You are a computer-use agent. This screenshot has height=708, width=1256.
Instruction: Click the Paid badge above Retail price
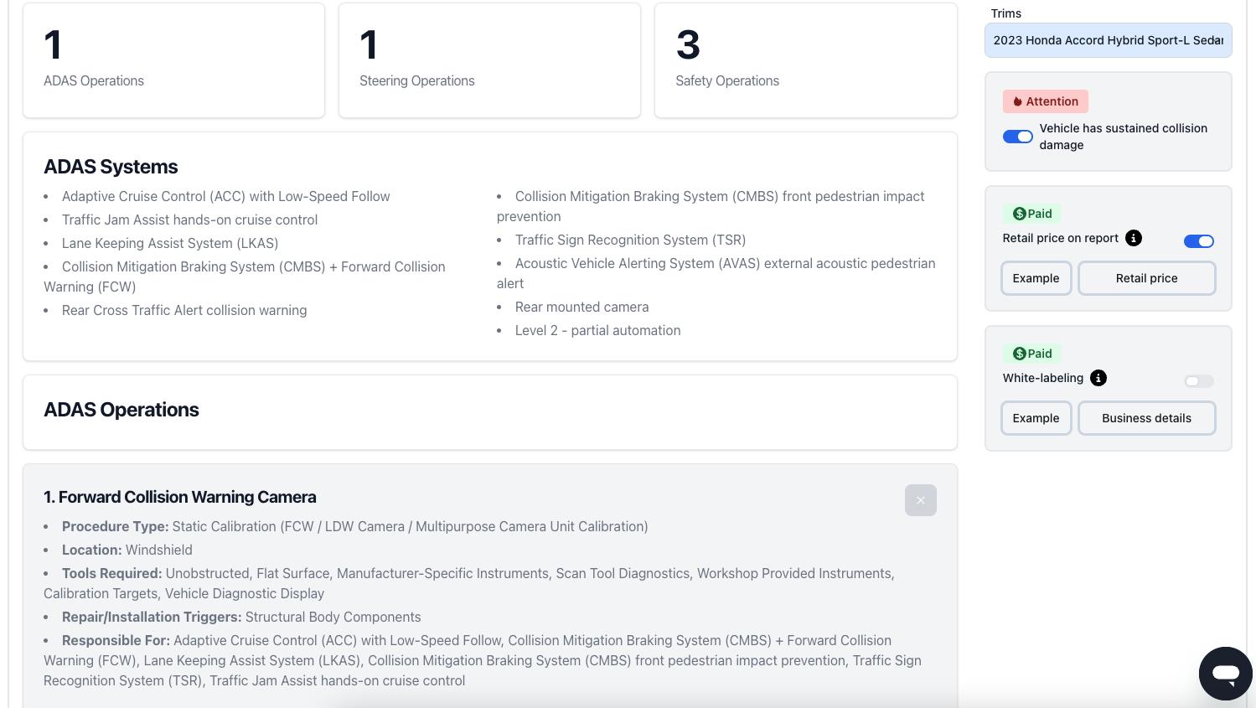point(1032,214)
